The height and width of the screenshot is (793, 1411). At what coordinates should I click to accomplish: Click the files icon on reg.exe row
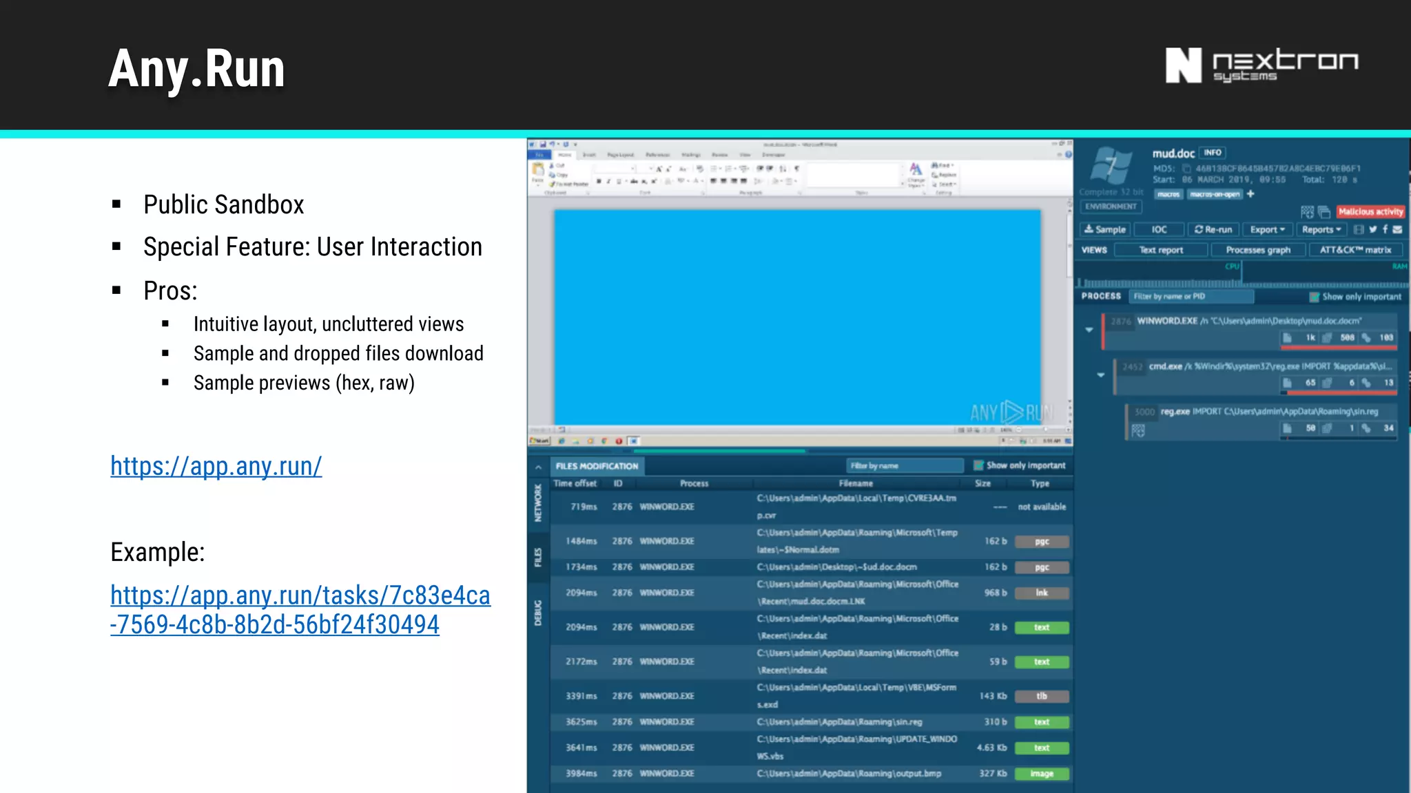click(x=1286, y=428)
